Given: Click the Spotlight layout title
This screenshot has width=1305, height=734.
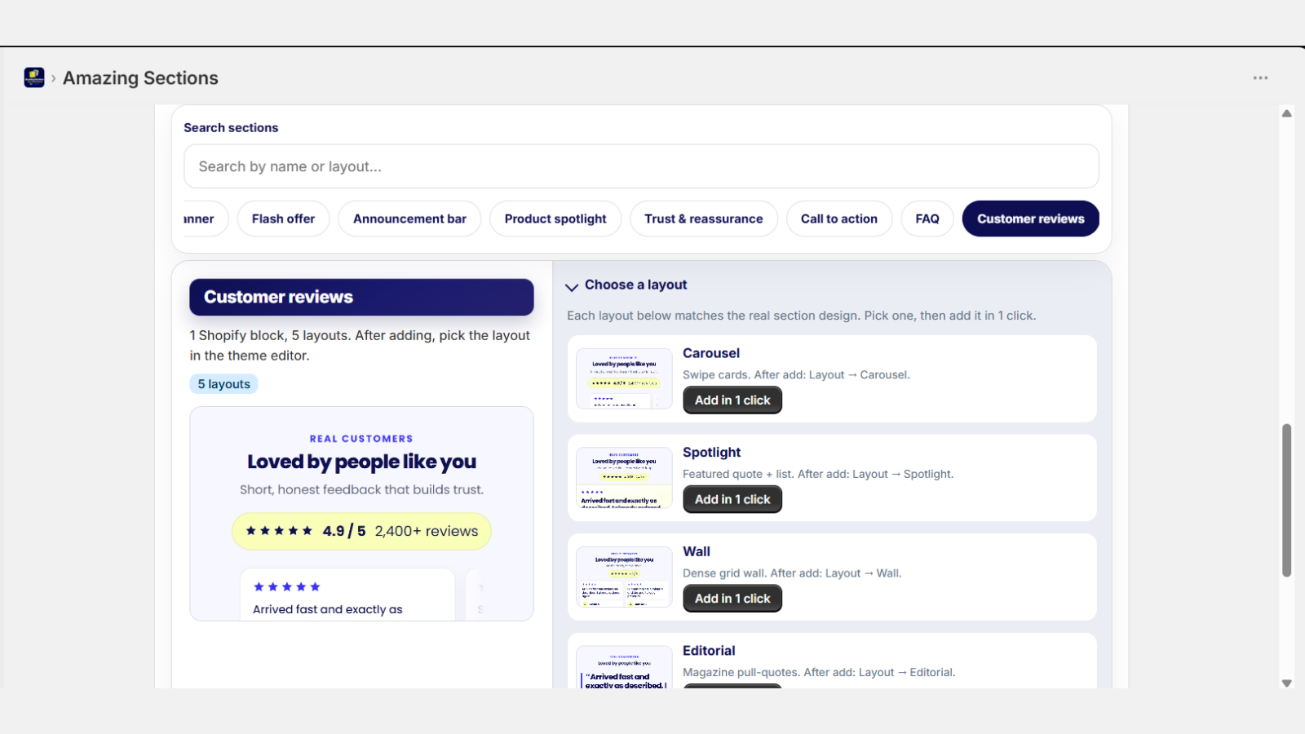Looking at the screenshot, I should click(712, 453).
